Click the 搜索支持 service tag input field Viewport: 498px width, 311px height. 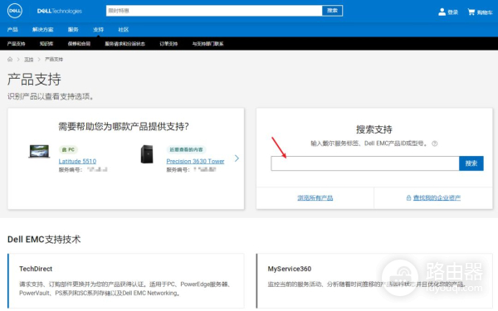pos(365,163)
